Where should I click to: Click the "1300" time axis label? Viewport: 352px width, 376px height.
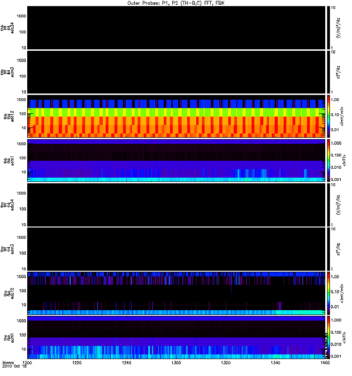[176, 362]
